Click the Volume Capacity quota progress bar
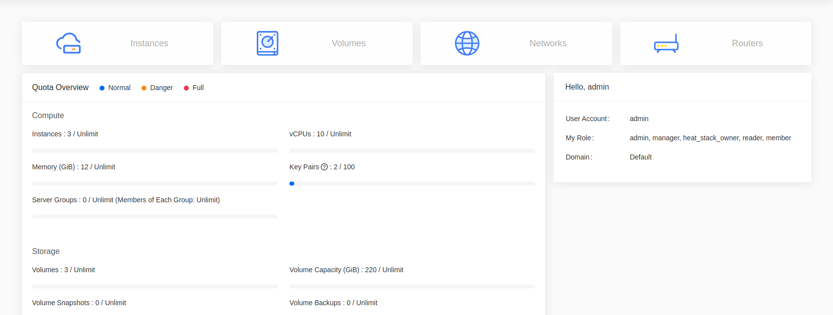The width and height of the screenshot is (833, 315). point(412,286)
